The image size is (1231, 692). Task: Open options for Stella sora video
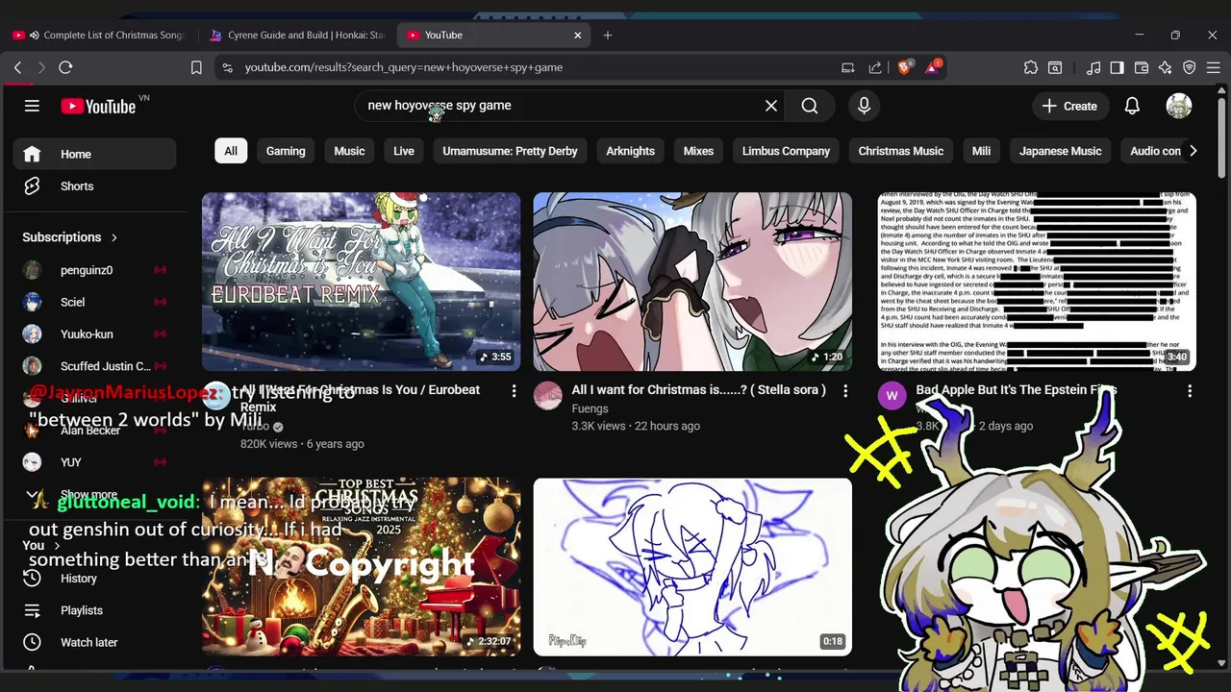click(845, 391)
